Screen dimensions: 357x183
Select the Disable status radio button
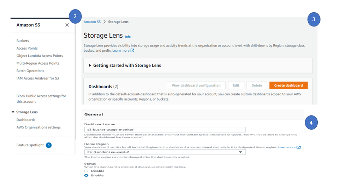(87, 171)
